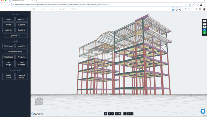Image resolution: width=207 pixels, height=117 pixels.
Task: Open the Tools menu
Action: point(53,9)
